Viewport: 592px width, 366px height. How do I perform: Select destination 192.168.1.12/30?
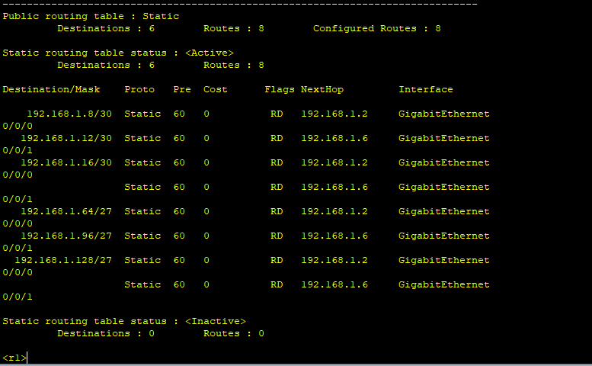(x=66, y=138)
